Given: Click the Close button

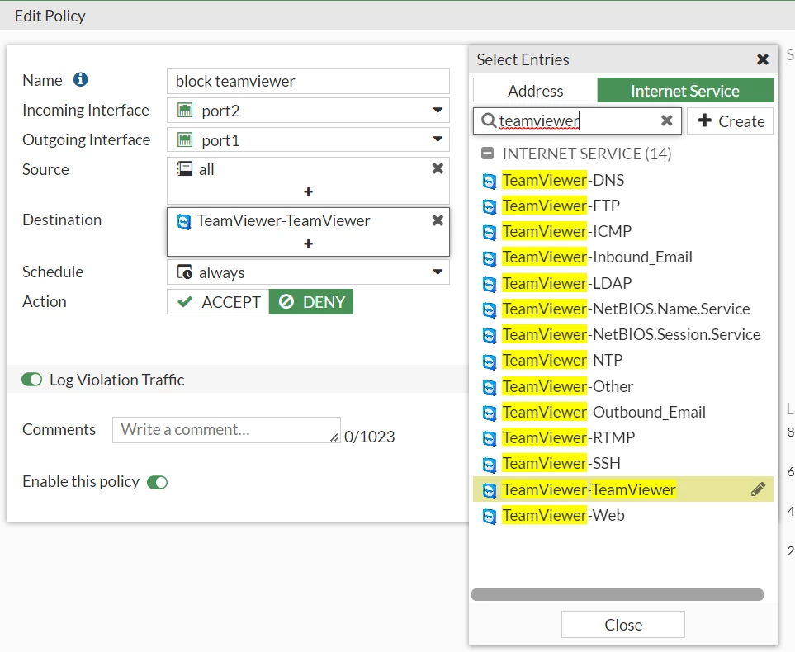Looking at the screenshot, I should [x=623, y=624].
